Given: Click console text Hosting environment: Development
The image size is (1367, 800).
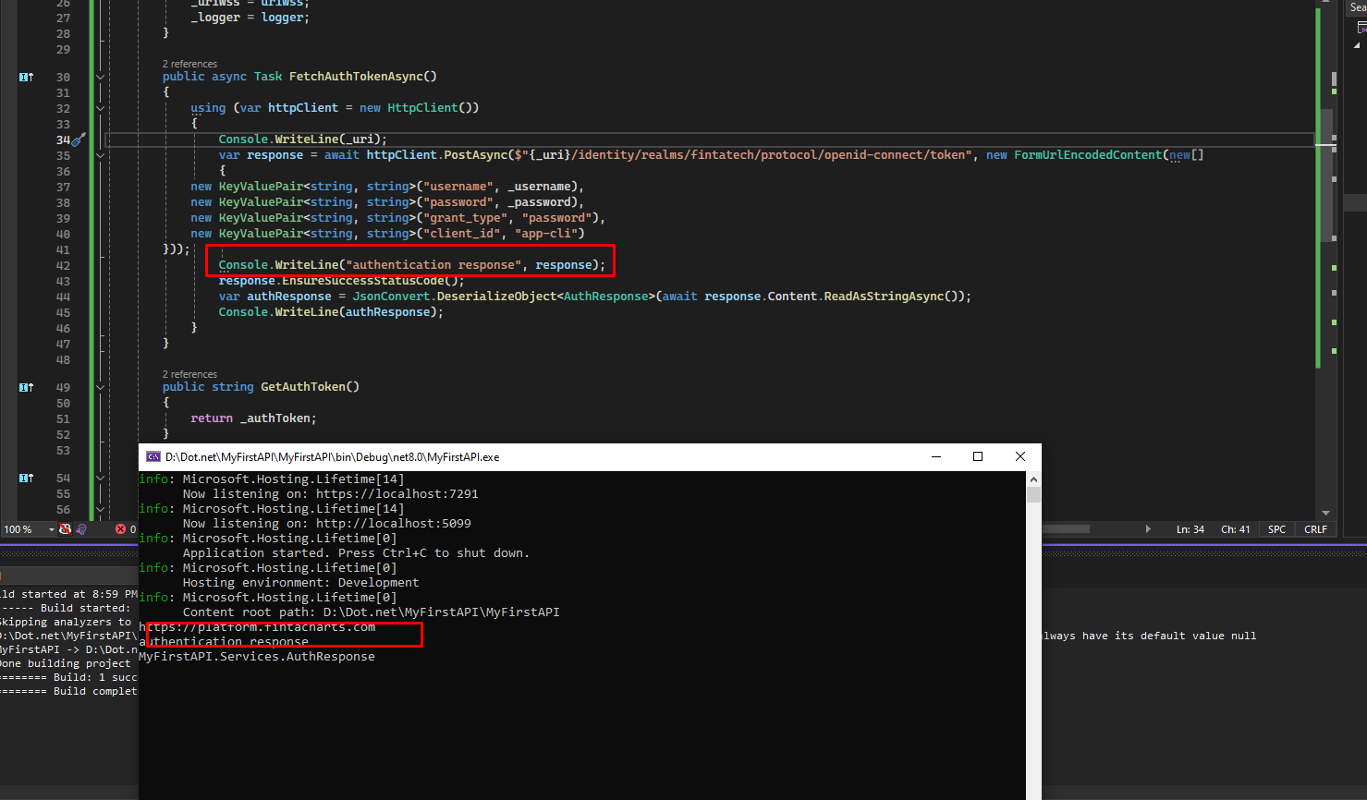Looking at the screenshot, I should pyautogui.click(x=300, y=583).
